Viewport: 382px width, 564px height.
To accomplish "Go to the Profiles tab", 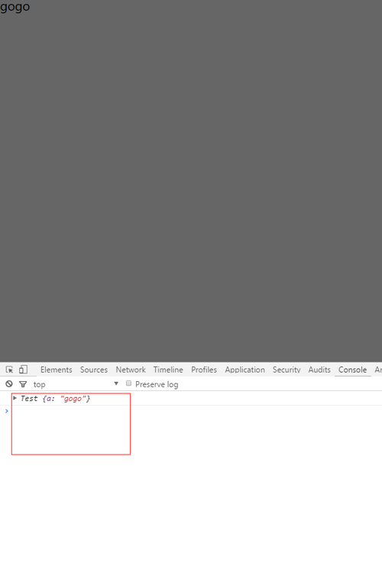I will tap(204, 370).
